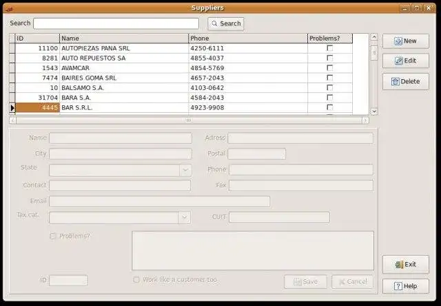The width and height of the screenshot is (441, 306).
Task: Click the Adress input field
Action: click(x=300, y=138)
